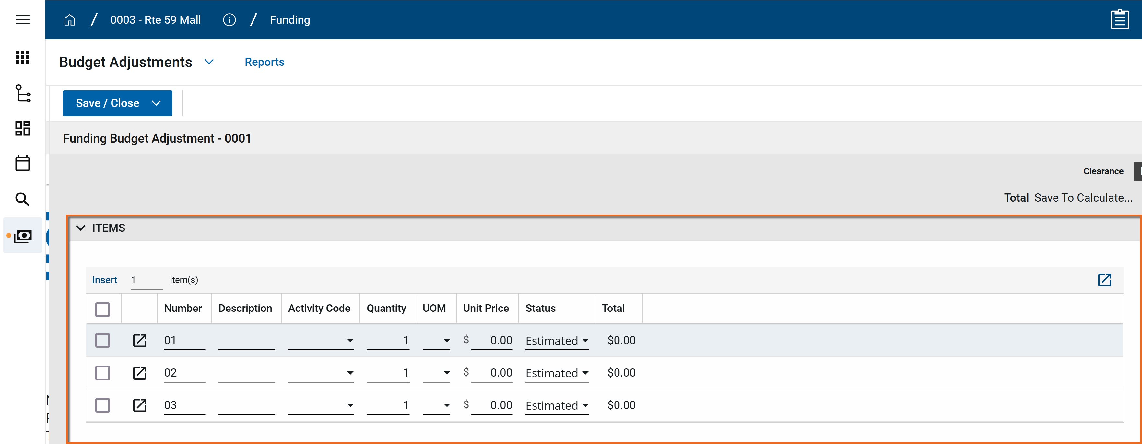
Task: Open Status dropdown for item 01
Action: [557, 341]
